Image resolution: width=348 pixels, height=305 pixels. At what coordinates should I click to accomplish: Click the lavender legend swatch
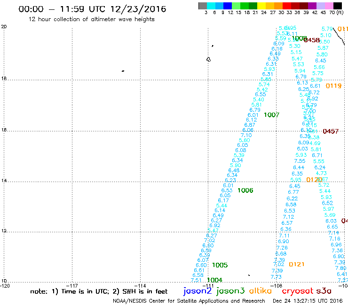[320, 6]
